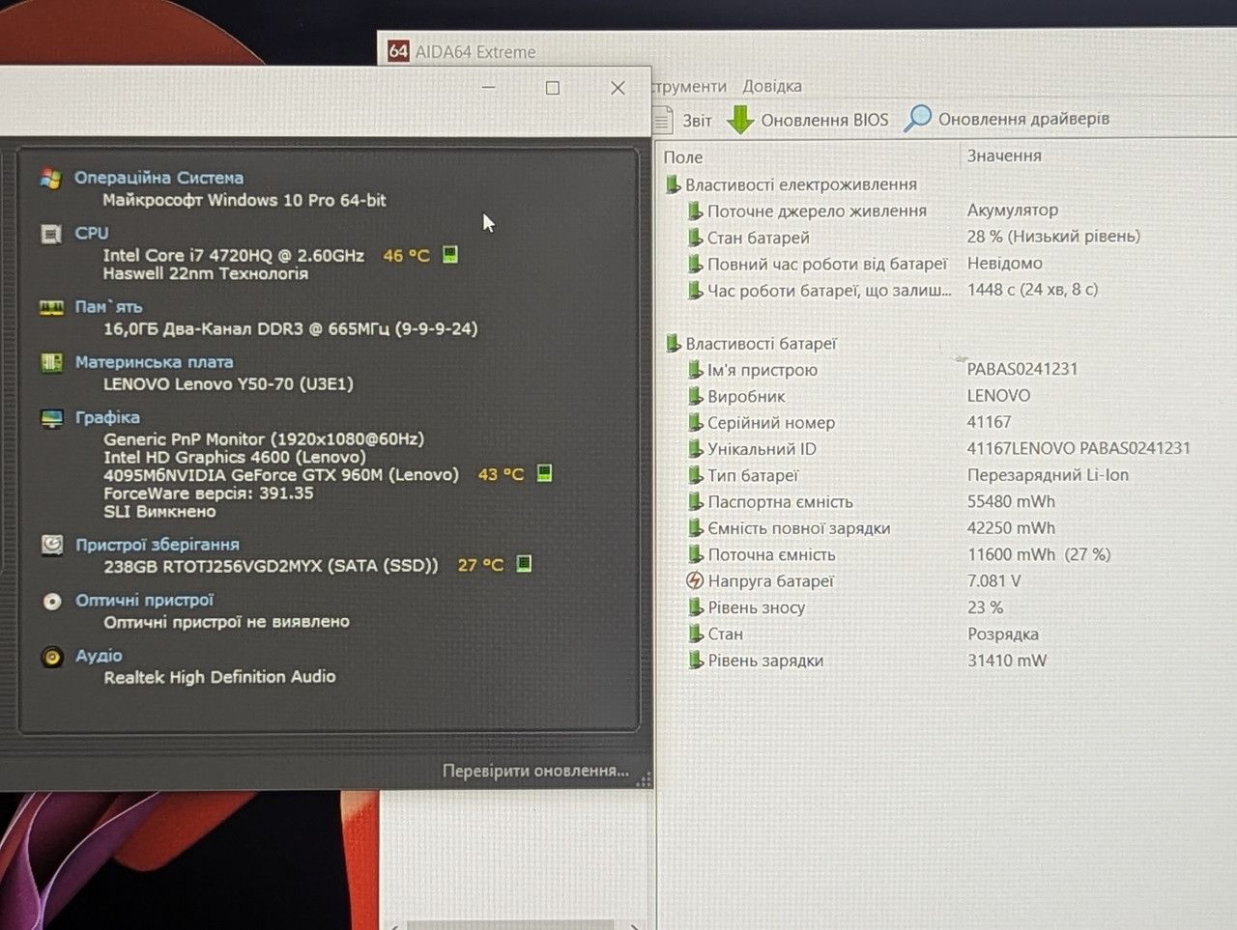Viewport: 1237px width, 930px height.
Task: Click Перевірити оновлення... link at window bottom
Action: [535, 771]
